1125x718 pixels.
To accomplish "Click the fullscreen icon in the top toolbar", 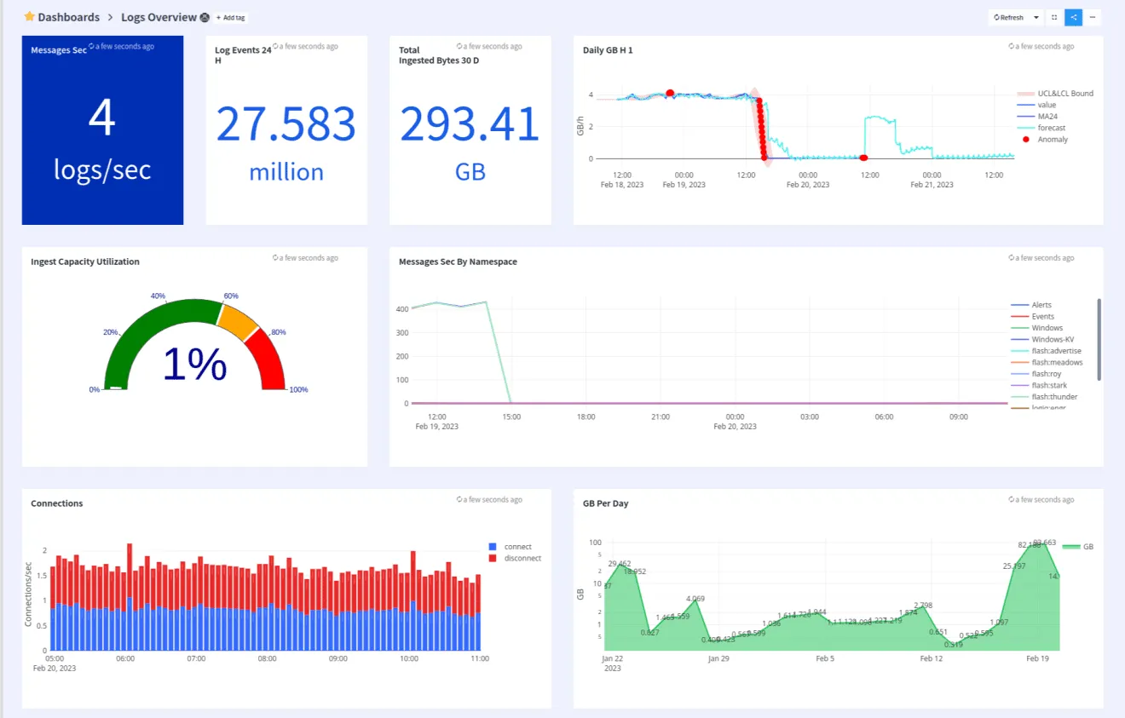I will (x=1054, y=17).
